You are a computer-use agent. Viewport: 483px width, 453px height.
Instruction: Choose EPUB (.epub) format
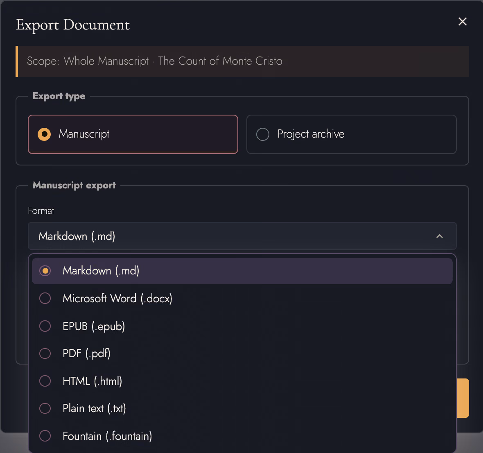[242, 326]
